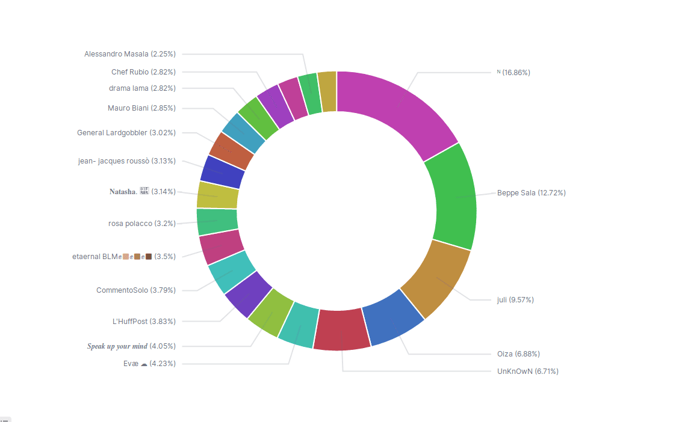Select the 'CommentoSolo (3.79%)' label
The image size is (673, 422).
click(x=136, y=290)
